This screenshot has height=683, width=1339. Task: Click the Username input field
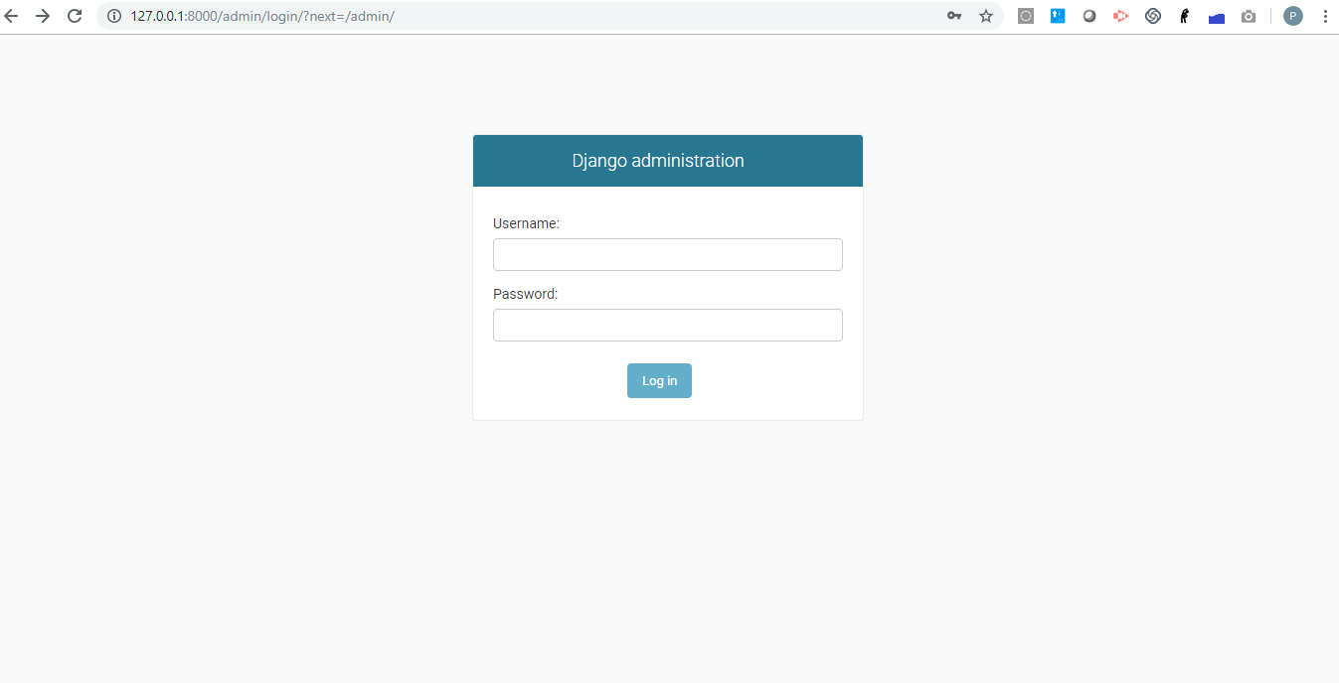(x=668, y=254)
